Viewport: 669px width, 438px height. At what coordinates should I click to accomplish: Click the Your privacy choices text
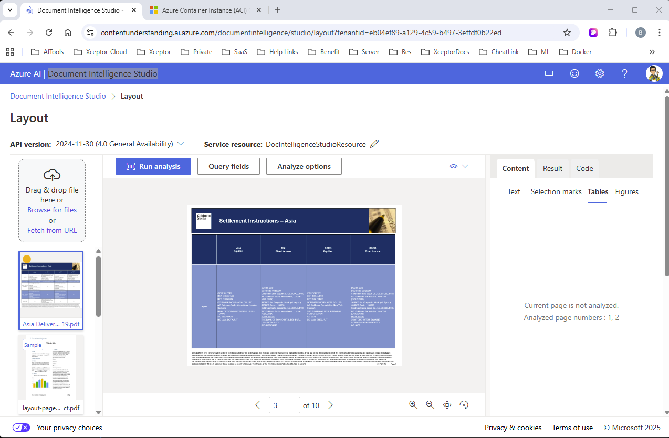point(69,428)
